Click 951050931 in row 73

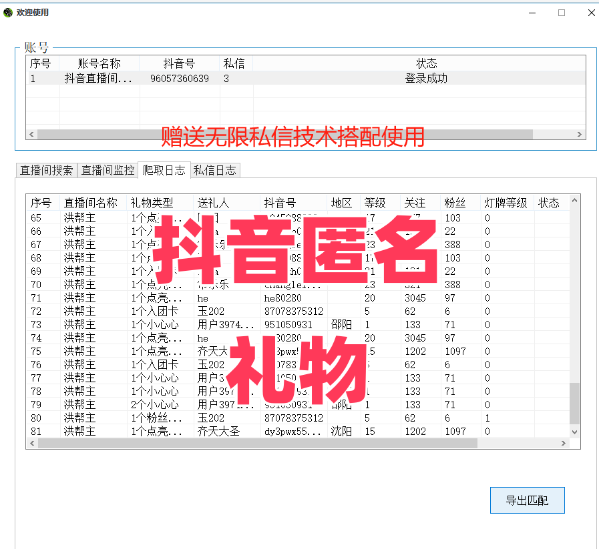(x=288, y=325)
